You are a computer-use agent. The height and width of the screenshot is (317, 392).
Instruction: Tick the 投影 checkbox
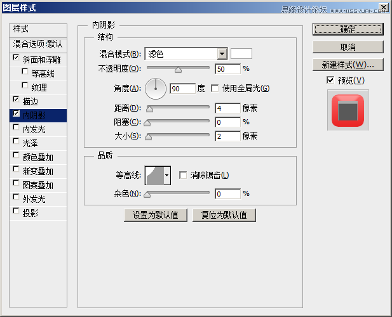click(x=16, y=211)
